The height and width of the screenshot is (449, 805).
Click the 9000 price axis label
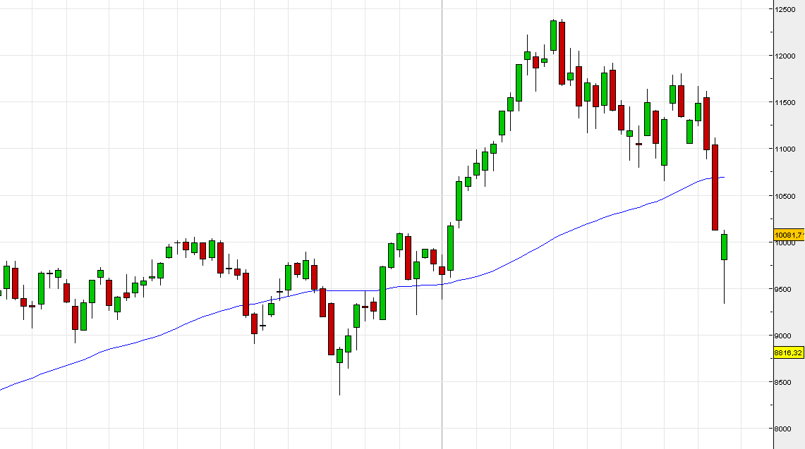(787, 336)
